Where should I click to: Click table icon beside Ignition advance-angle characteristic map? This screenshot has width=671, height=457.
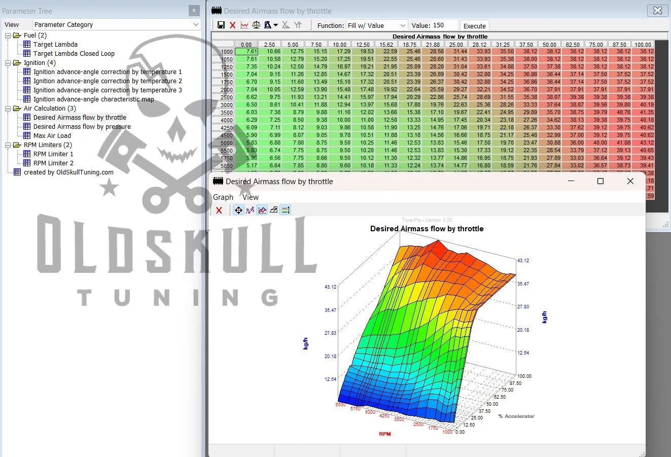27,99
